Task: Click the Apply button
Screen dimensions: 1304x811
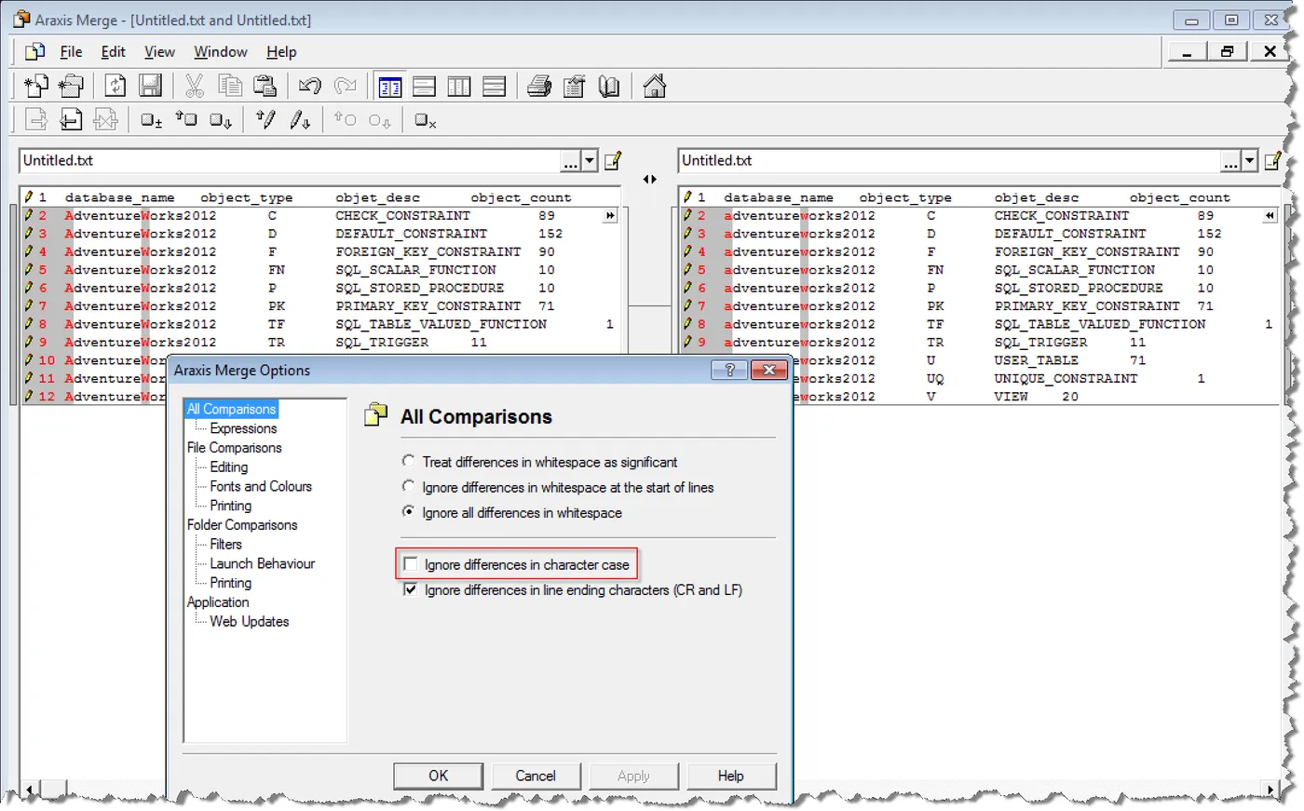Action: (x=633, y=776)
